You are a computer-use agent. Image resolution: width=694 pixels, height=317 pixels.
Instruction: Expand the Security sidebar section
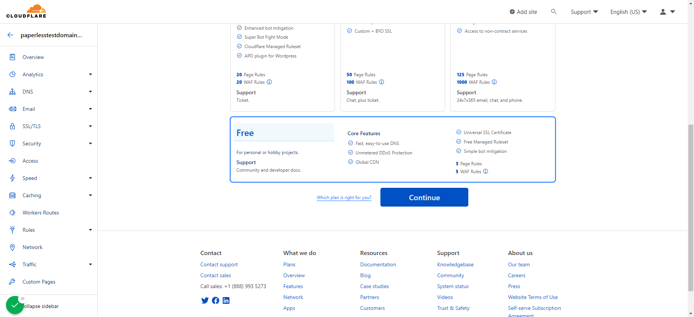[x=91, y=143]
